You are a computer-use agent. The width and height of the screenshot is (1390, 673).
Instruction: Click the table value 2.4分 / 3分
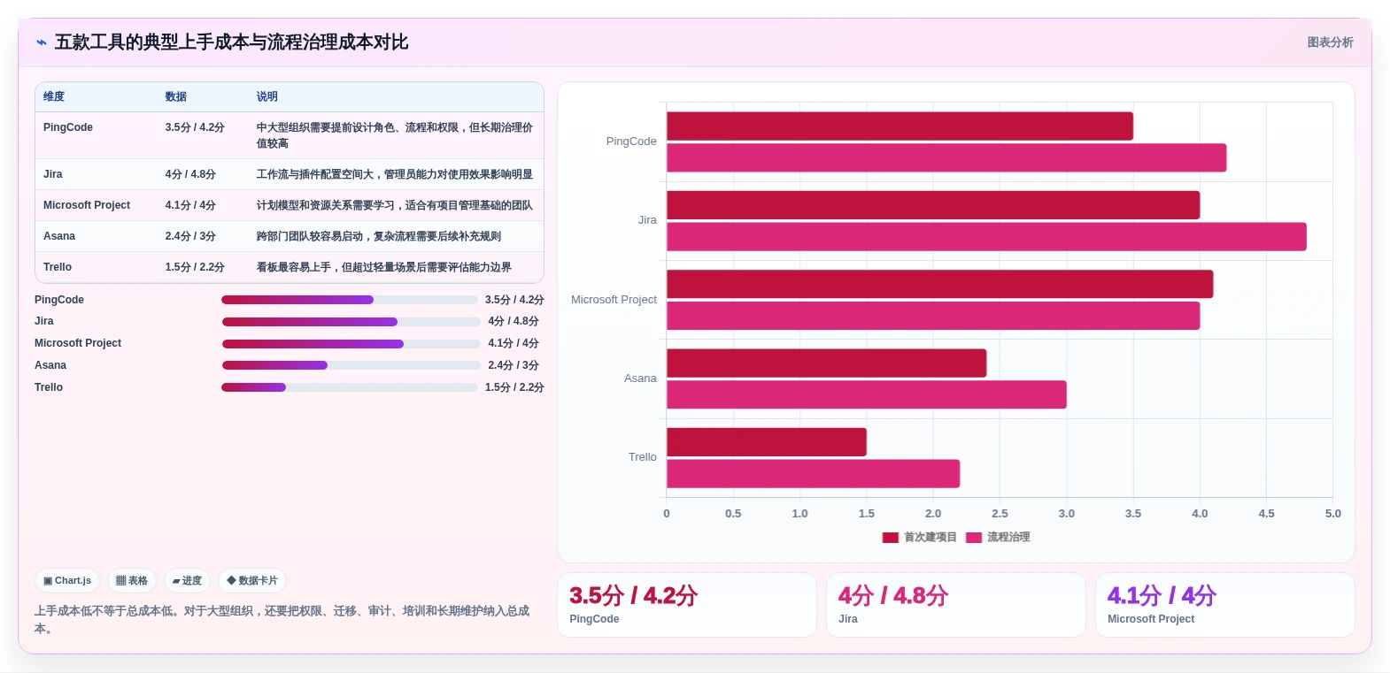pyautogui.click(x=190, y=236)
